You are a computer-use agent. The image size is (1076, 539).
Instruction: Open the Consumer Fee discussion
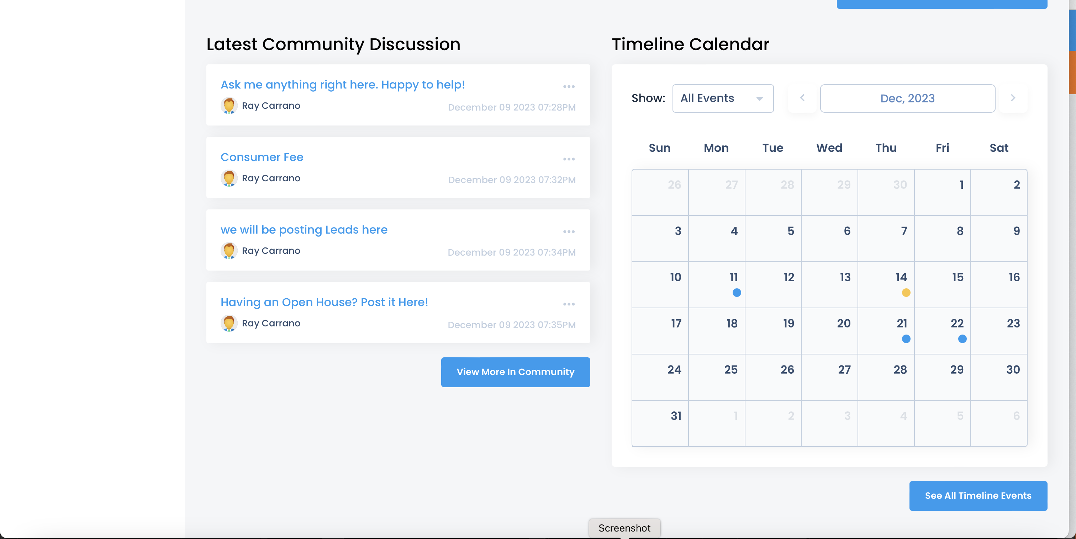(x=262, y=157)
